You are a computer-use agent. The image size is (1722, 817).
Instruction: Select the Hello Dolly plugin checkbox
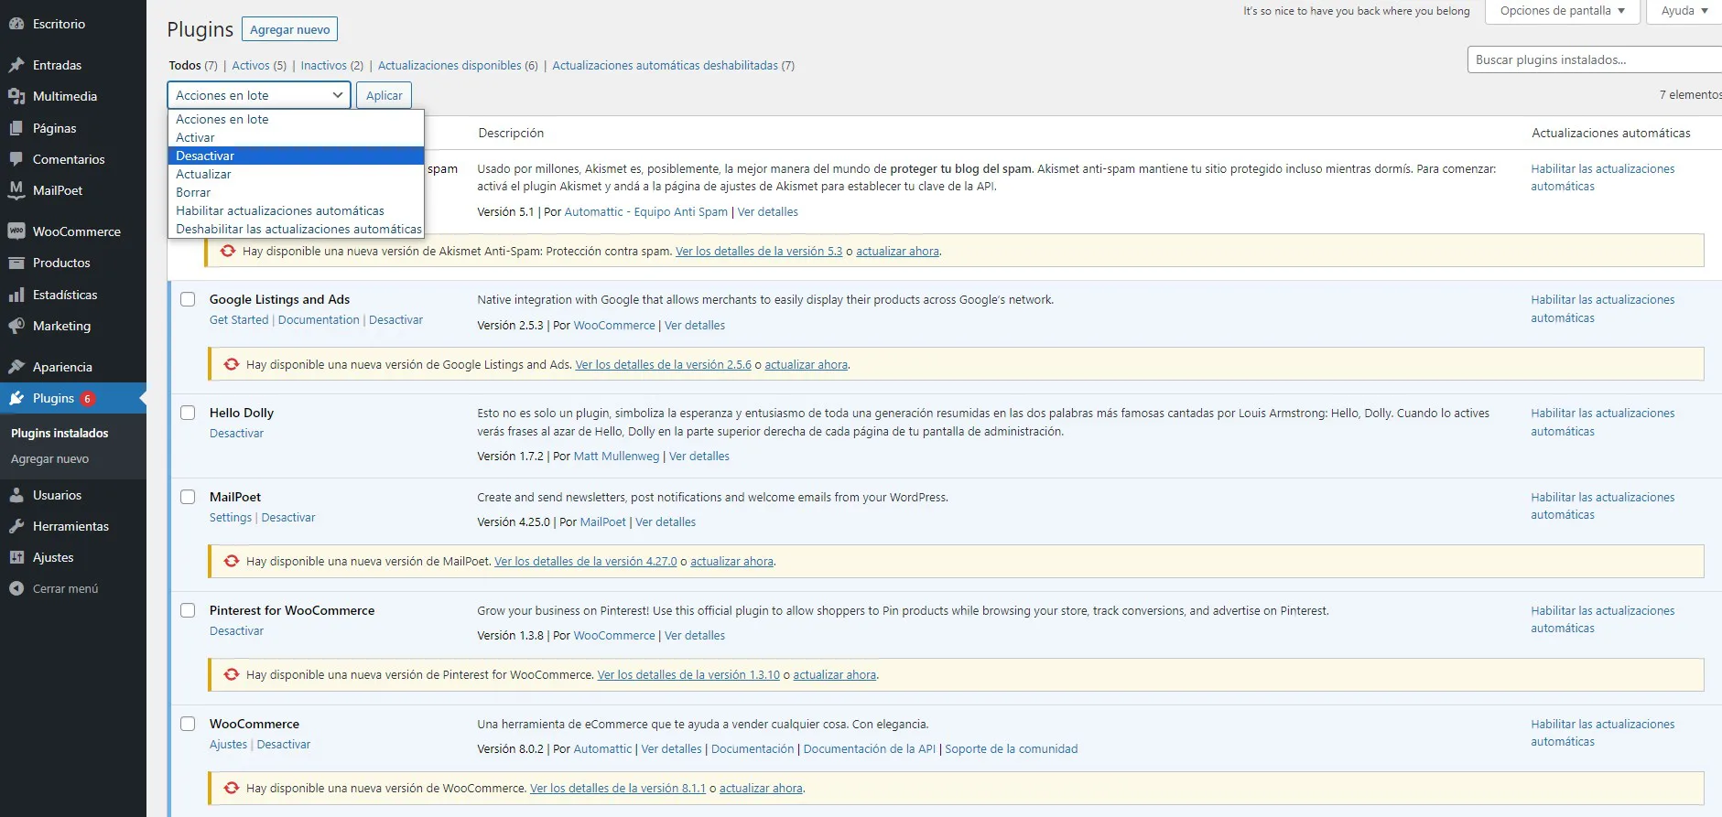click(x=188, y=413)
